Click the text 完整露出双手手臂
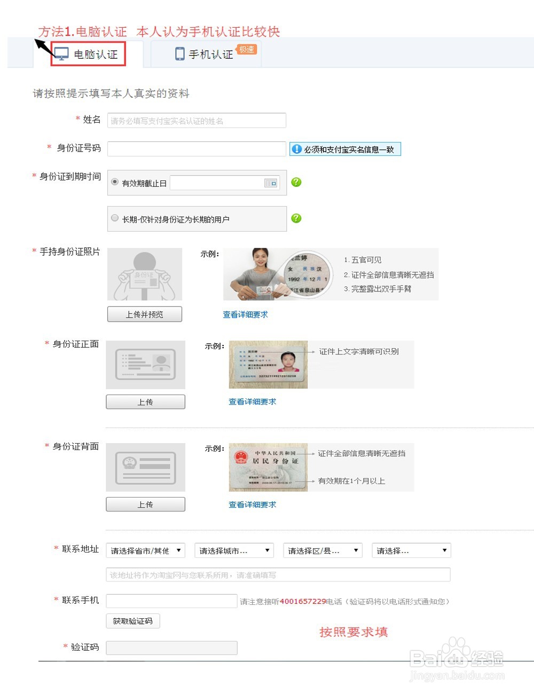Viewport: 534px width, 694px height. (x=381, y=289)
